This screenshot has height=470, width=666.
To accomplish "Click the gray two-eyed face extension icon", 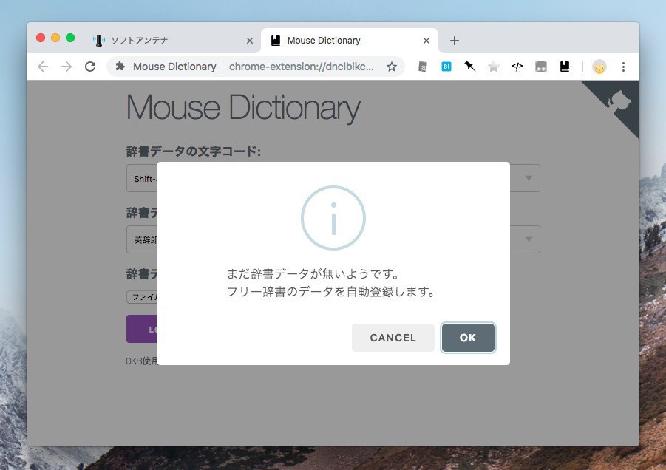I will 541,67.
